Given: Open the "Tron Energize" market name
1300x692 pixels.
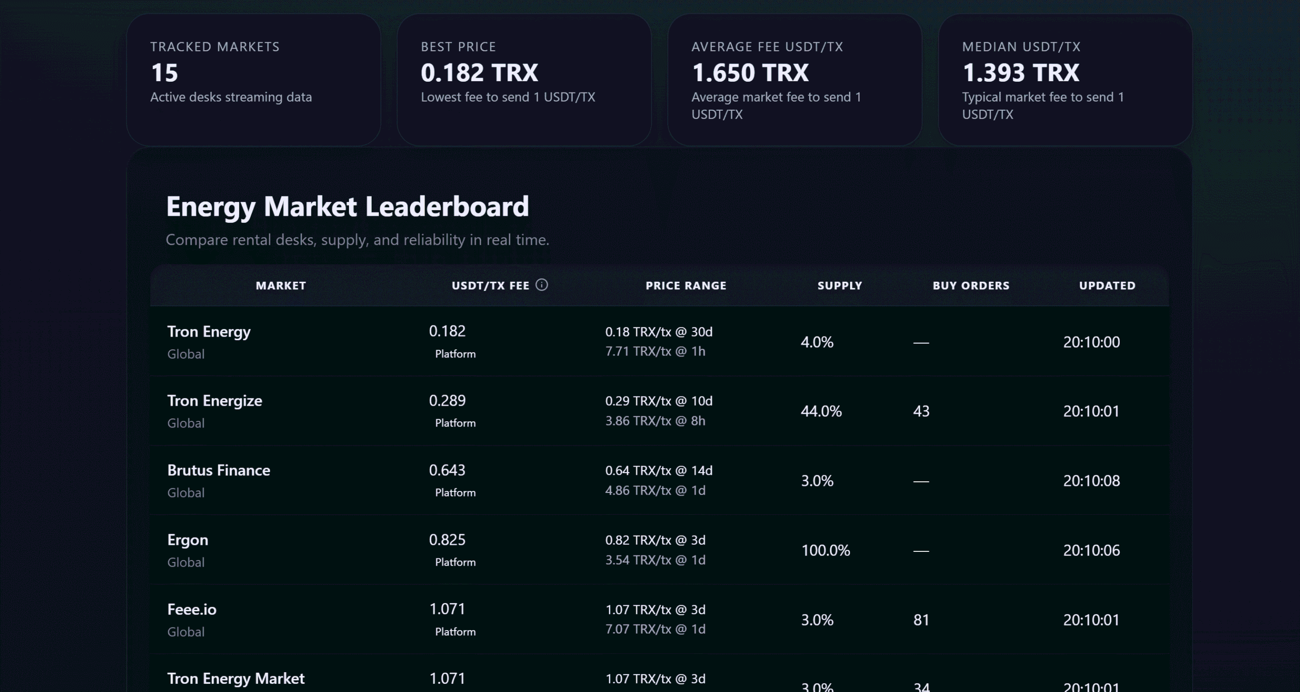Looking at the screenshot, I should (215, 401).
